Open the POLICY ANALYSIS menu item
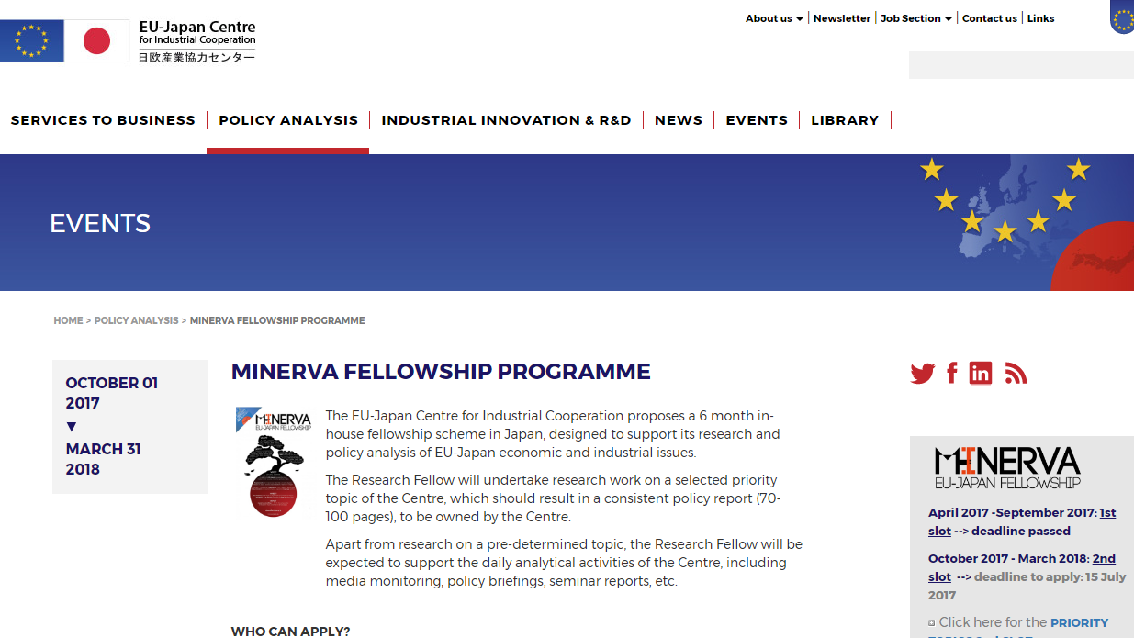The height and width of the screenshot is (638, 1134). tap(287, 119)
